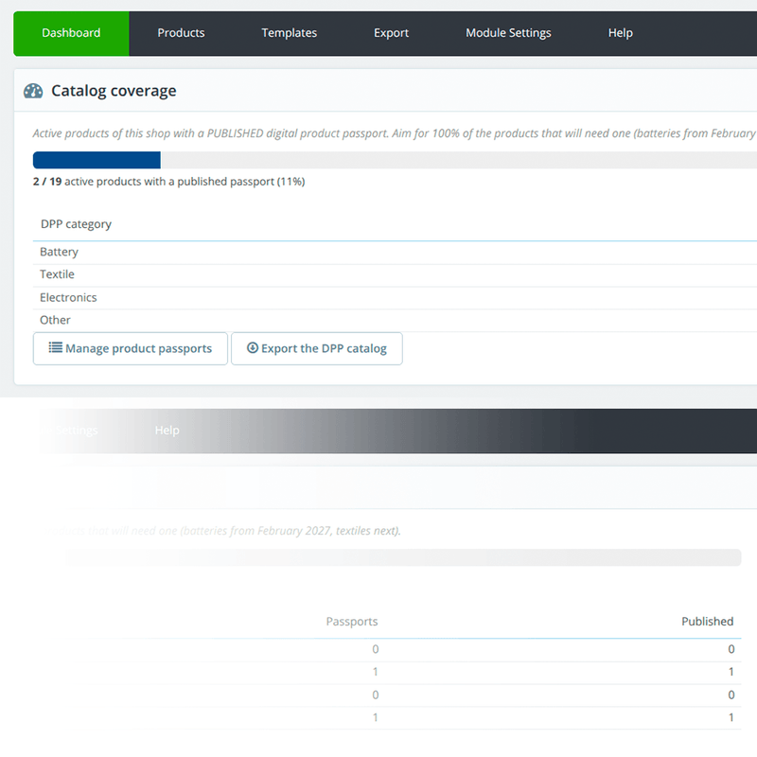Click the Published column header
The height and width of the screenshot is (757, 757).
(707, 622)
